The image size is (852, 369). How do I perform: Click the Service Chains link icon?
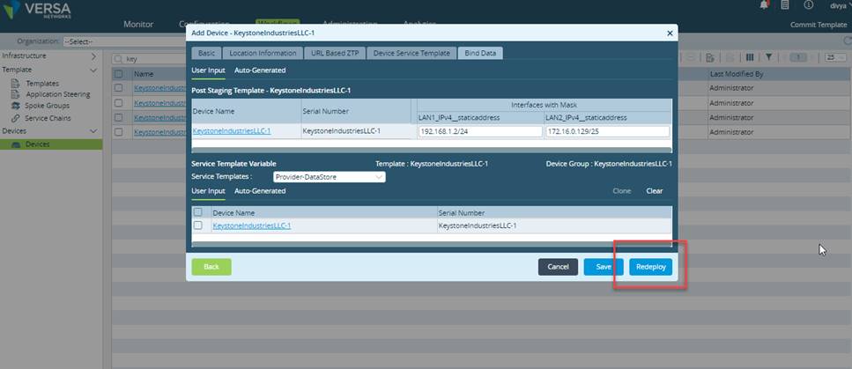coord(15,119)
